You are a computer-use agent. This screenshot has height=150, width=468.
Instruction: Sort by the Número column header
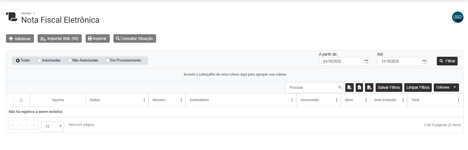coord(159,100)
